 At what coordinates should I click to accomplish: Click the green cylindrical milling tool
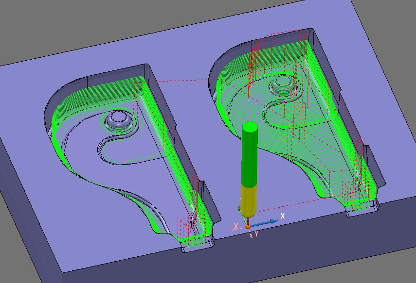[x=250, y=153]
